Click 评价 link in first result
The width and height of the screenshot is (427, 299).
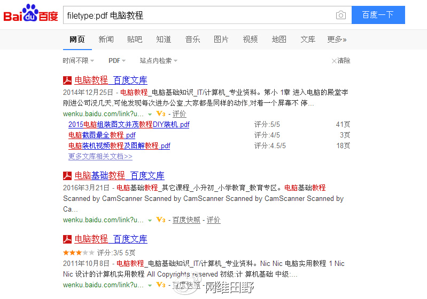click(180, 114)
